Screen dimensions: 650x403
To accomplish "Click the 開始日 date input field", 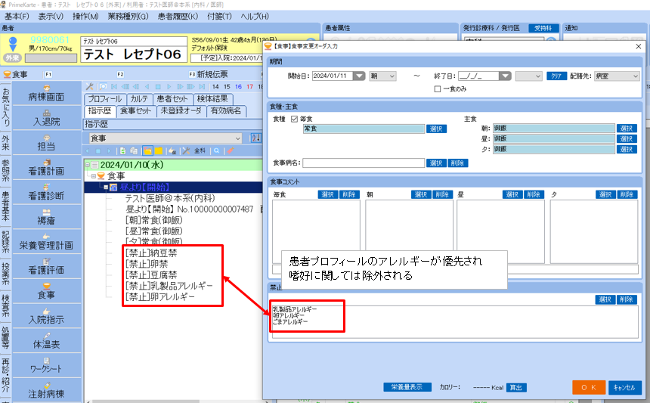I will (x=333, y=76).
